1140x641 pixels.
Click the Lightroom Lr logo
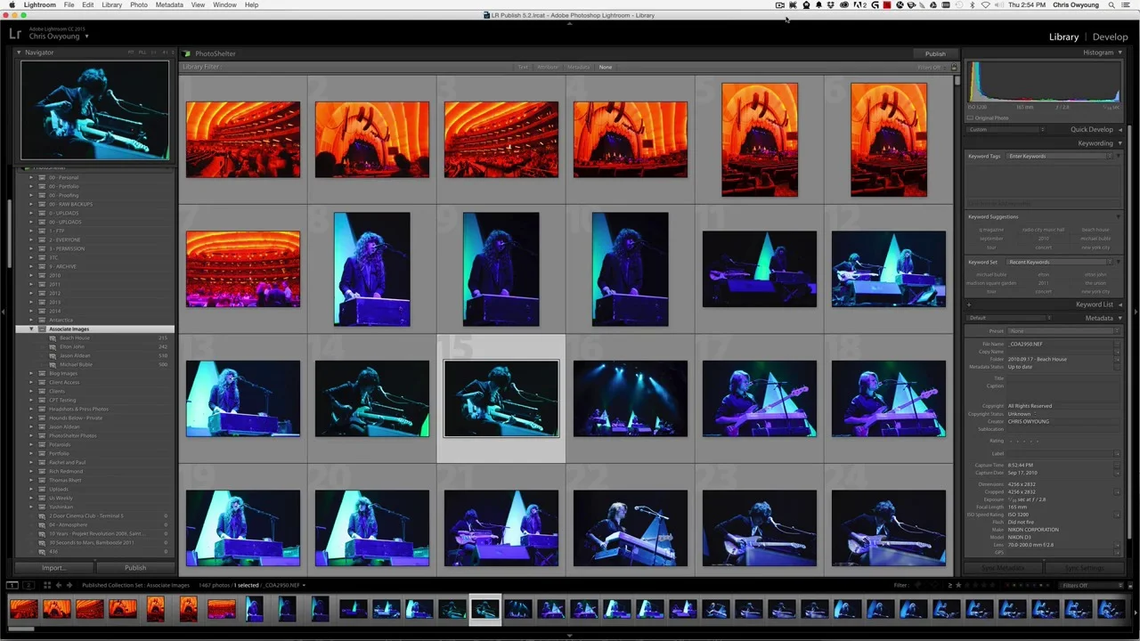pyautogui.click(x=15, y=34)
